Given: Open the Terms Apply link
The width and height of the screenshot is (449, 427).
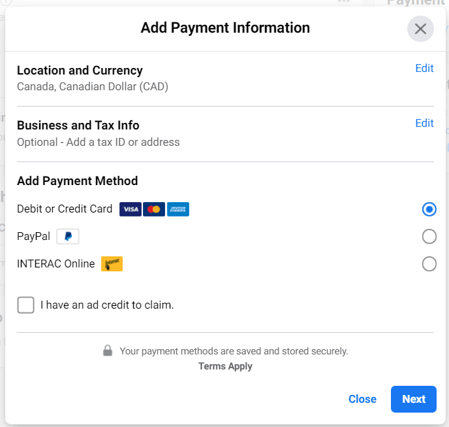Looking at the screenshot, I should 225,366.
